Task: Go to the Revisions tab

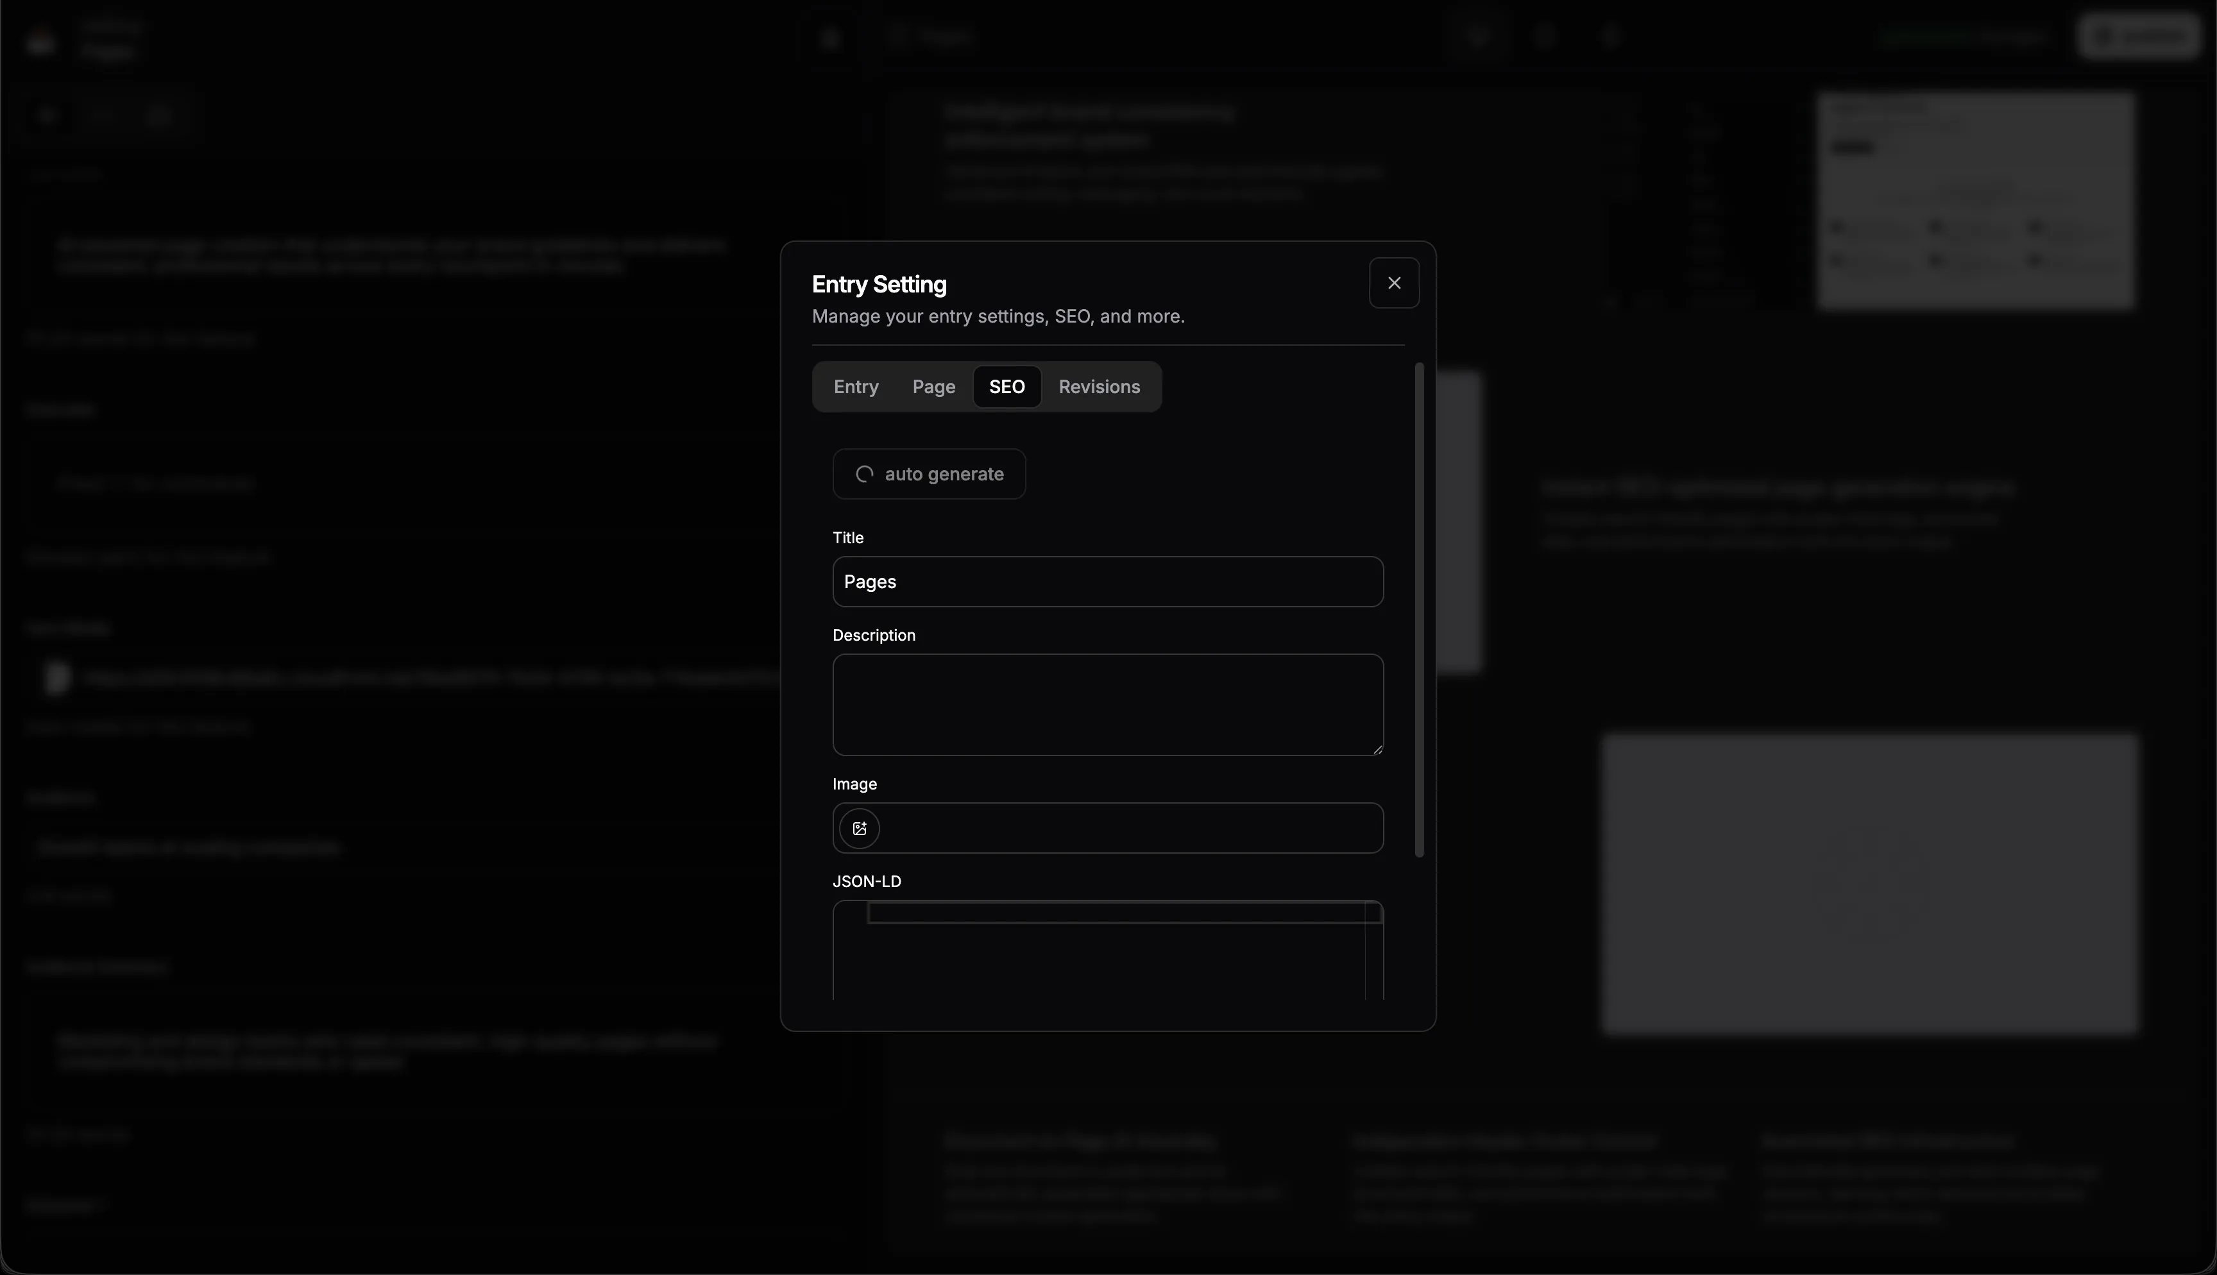Action: tap(1099, 387)
